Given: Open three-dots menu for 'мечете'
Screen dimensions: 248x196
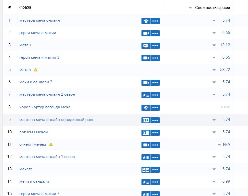Looking at the screenshot, I should pos(155,170).
